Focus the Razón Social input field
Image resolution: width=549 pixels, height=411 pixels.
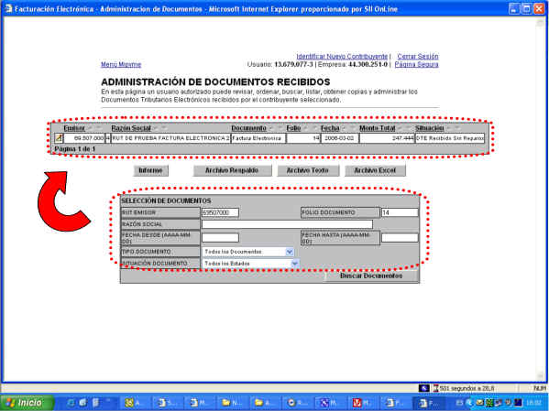point(287,224)
